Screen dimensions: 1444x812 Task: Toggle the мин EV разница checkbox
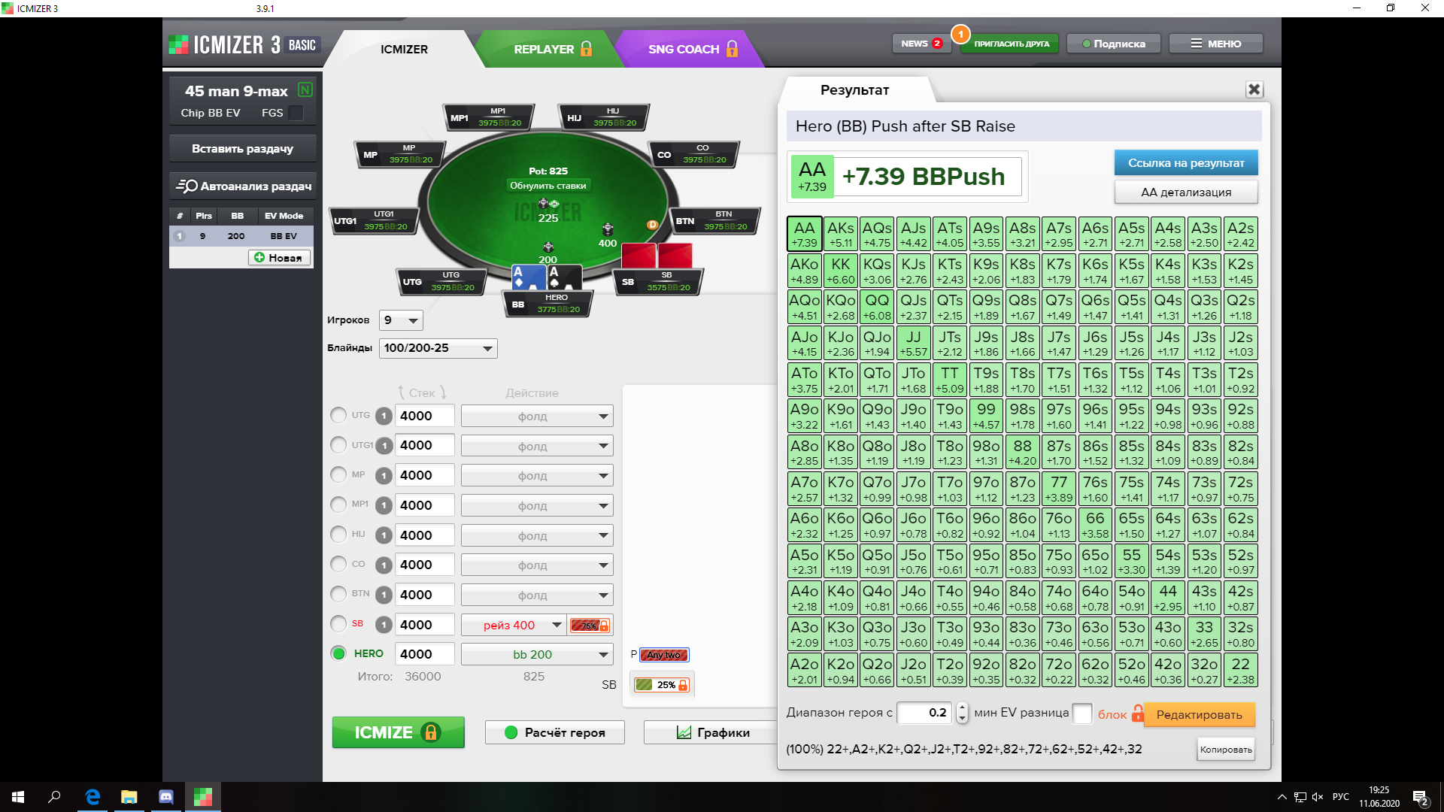pyautogui.click(x=1082, y=714)
